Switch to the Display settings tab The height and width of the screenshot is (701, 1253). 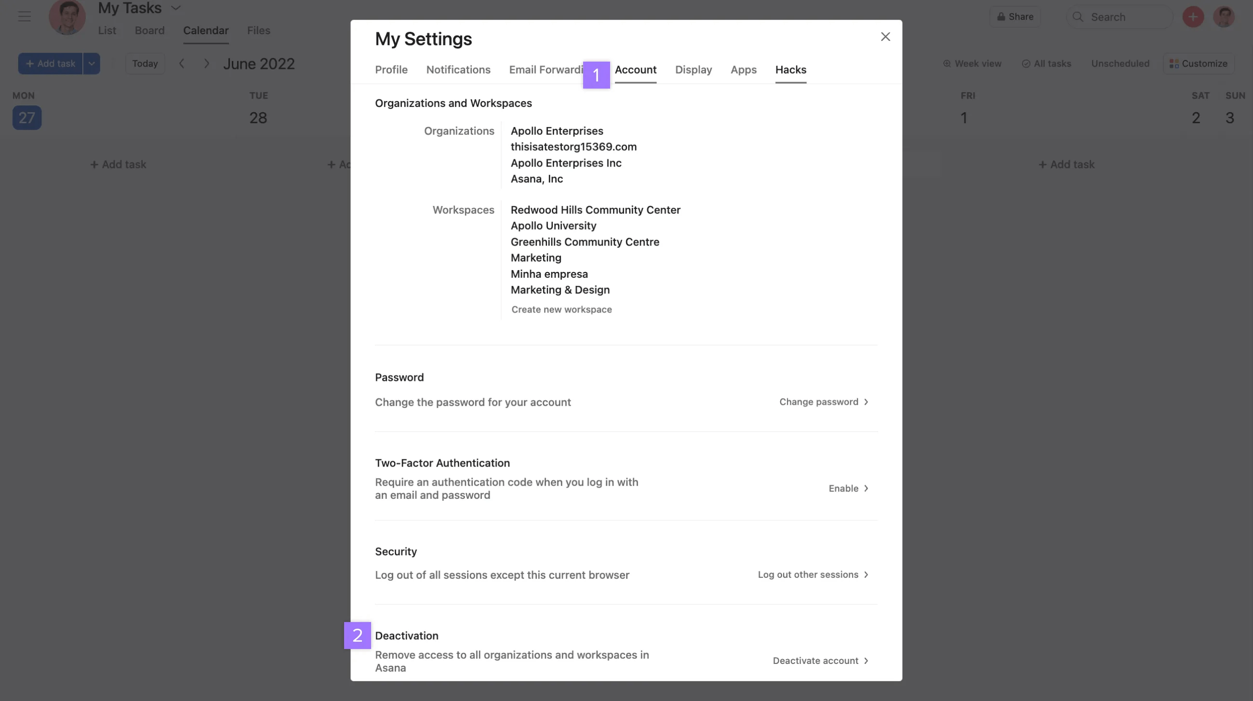[693, 70]
